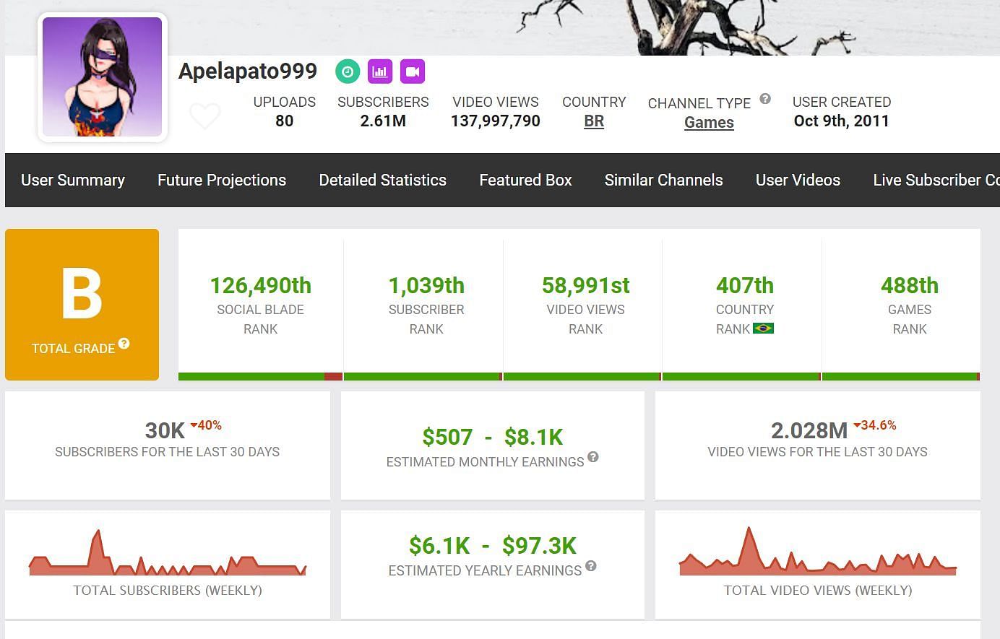Select the Featured Box tab

tap(525, 180)
